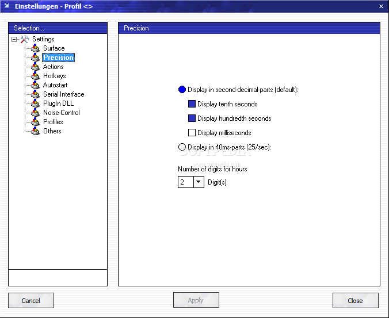389x318 pixels.
Task: Click the icon beside Actions
Action: (36, 67)
